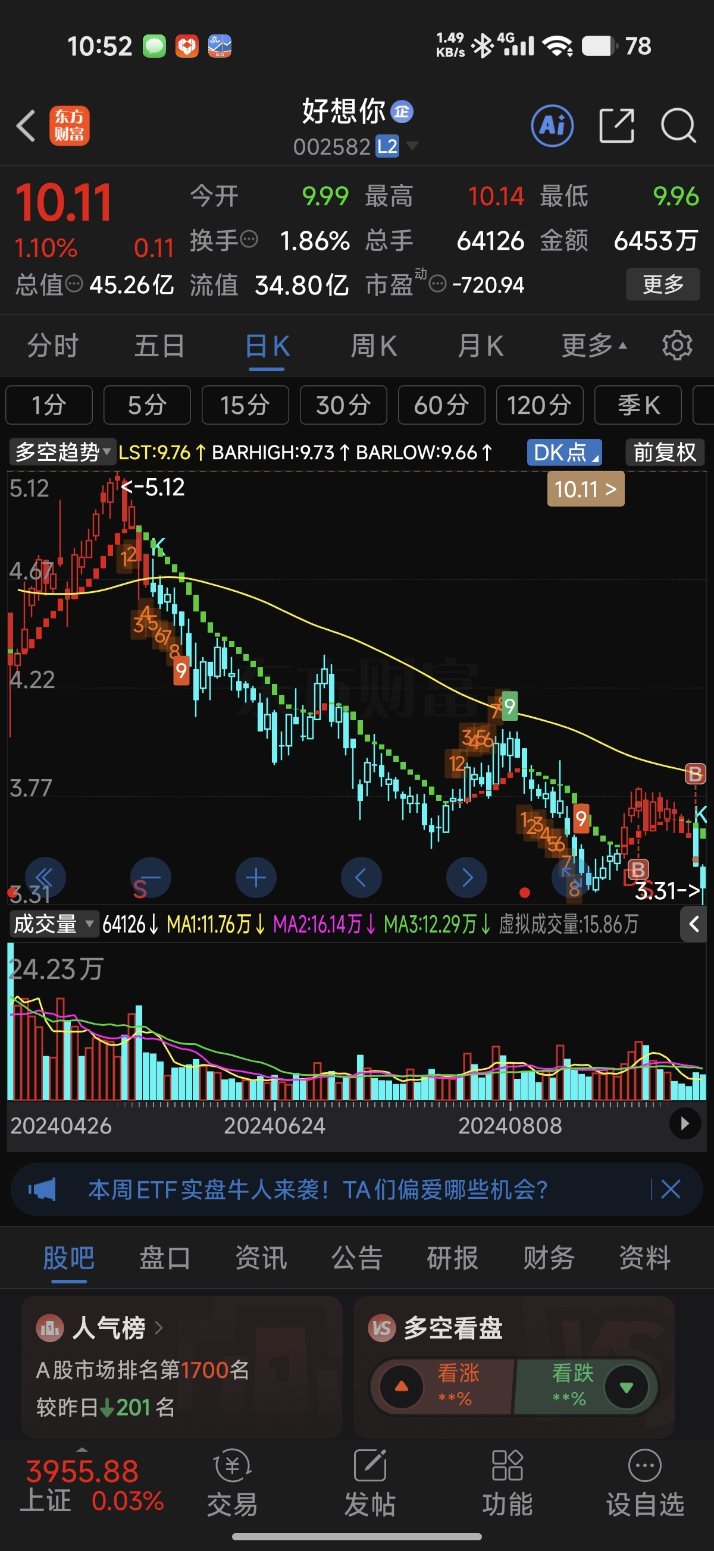Image resolution: width=714 pixels, height=1551 pixels.
Task: Select the 60分 period button
Action: [441, 404]
